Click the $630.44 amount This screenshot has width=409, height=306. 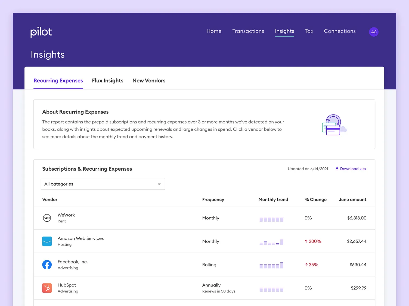358,264
